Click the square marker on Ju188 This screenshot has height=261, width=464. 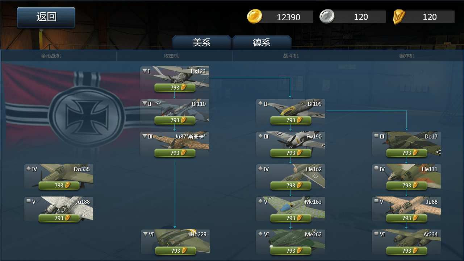click(29, 201)
